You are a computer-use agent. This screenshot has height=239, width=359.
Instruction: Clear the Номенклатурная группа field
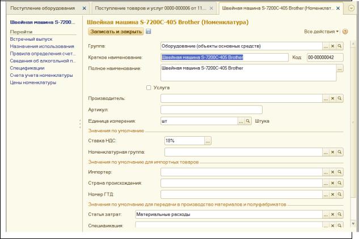[333, 152]
